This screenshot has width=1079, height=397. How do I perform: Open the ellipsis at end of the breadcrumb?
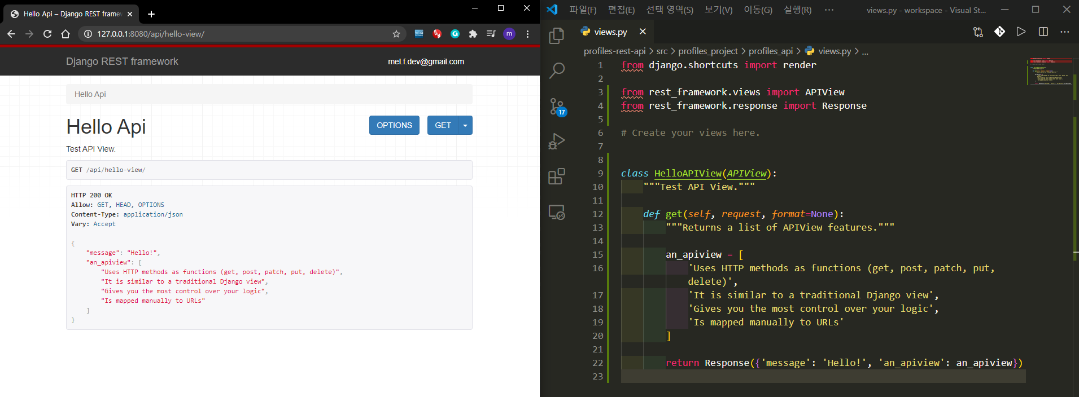click(865, 51)
